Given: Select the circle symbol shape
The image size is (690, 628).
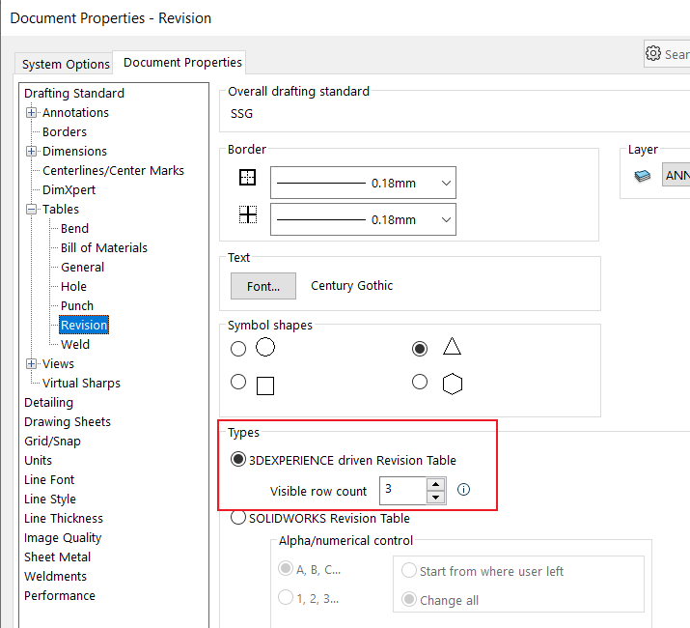Looking at the screenshot, I should (x=238, y=349).
